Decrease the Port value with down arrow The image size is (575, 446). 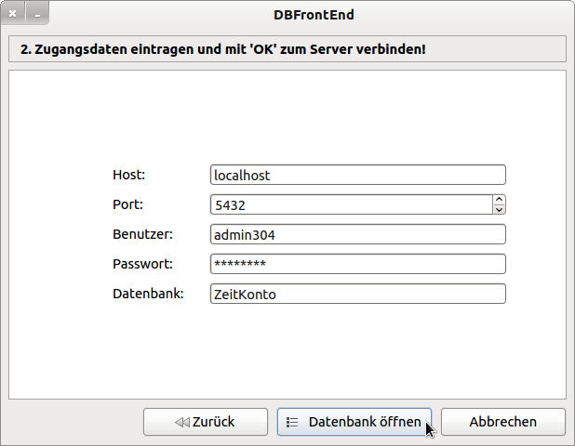point(499,210)
